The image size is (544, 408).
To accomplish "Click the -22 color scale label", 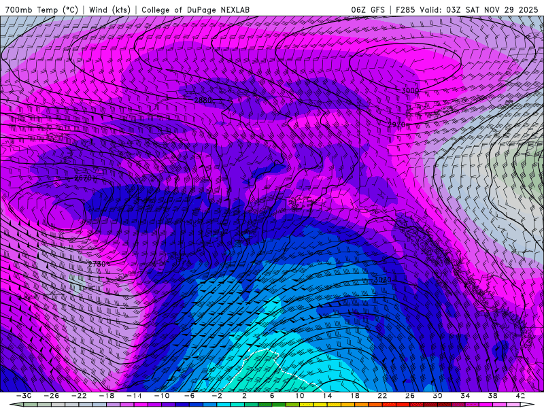I will click(x=79, y=396).
